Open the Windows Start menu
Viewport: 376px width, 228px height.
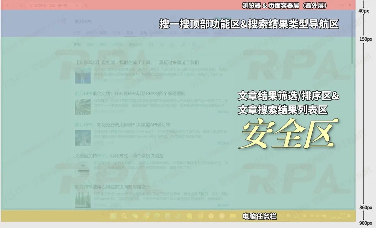point(113,216)
